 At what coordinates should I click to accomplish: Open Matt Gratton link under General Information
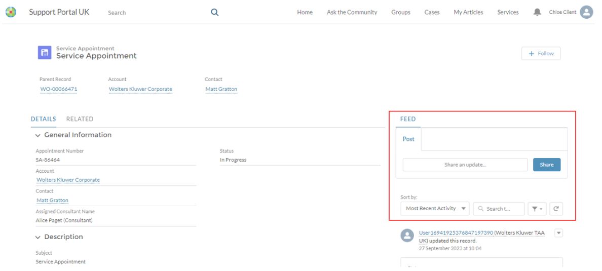tap(52, 201)
